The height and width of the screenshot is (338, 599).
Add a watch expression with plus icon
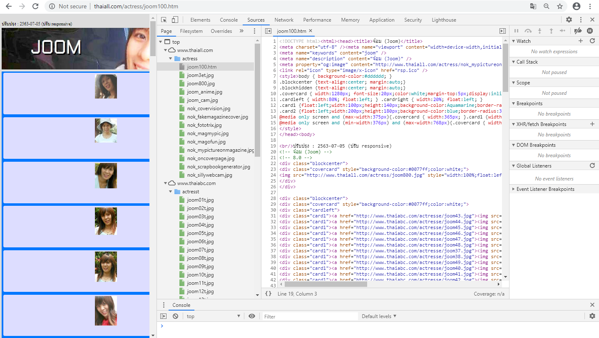[581, 41]
